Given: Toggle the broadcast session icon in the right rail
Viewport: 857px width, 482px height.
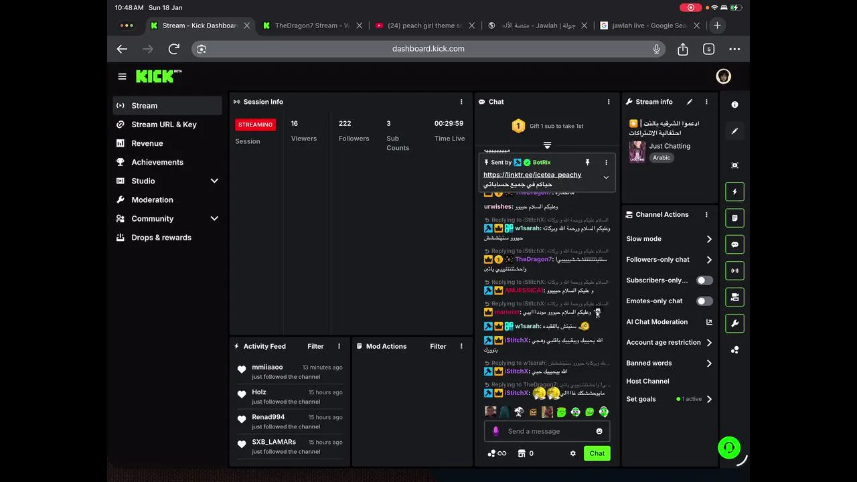Looking at the screenshot, I should point(734,271).
